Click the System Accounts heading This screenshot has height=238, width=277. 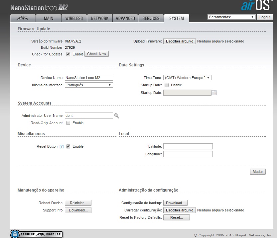pos(35,103)
